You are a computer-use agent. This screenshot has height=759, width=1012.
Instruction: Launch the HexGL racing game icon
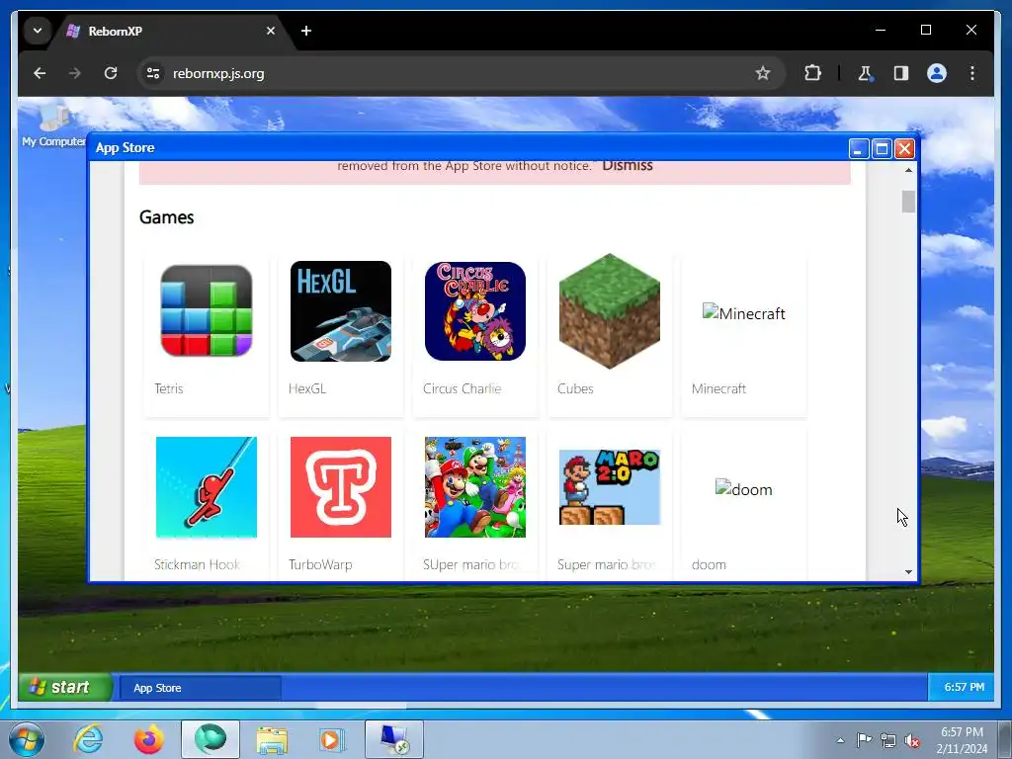[341, 311]
